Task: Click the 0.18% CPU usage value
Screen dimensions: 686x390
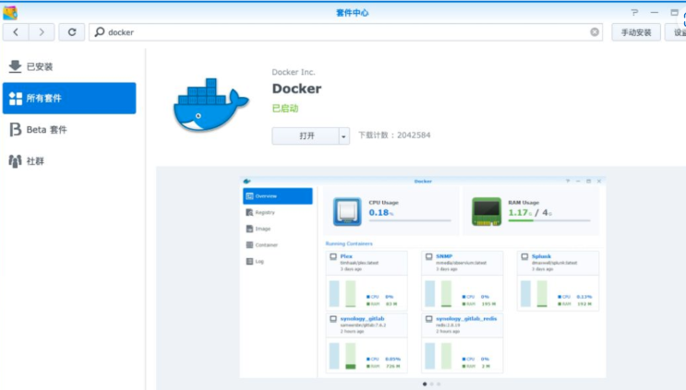Action: 381,213
